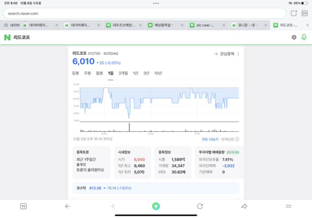Tap the PER 30.82배 value

pyautogui.click(x=178, y=172)
